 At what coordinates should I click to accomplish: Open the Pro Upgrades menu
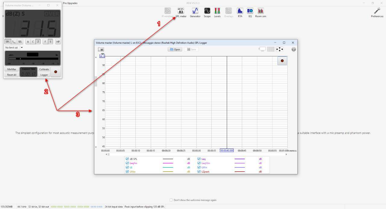[x=70, y=3]
